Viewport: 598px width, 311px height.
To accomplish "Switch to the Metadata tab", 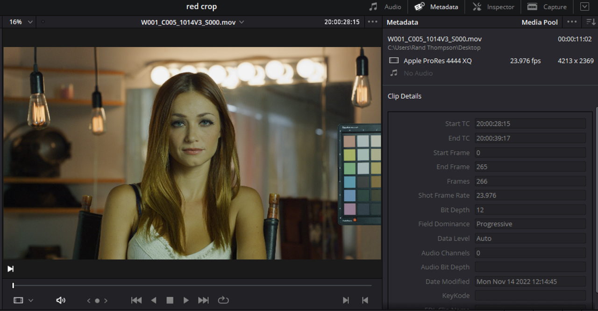I will pyautogui.click(x=436, y=7).
